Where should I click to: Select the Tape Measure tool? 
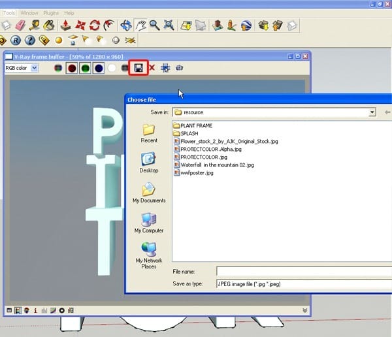click(35, 25)
